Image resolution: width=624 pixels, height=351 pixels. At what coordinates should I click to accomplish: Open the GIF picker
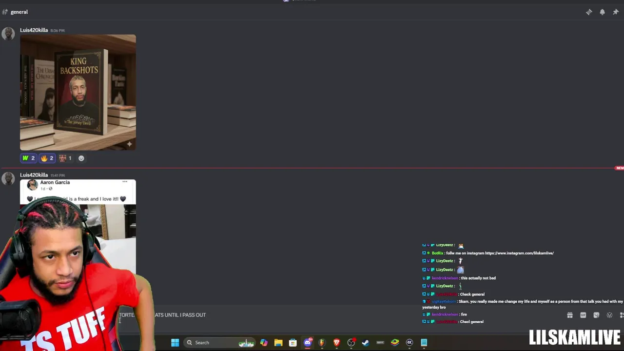coord(583,315)
